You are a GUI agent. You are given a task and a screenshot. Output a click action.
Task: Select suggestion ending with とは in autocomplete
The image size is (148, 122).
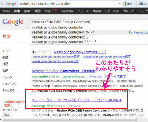(x=89, y=37)
